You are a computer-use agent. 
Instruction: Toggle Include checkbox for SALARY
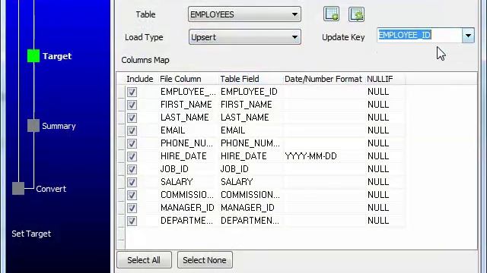coord(132,182)
